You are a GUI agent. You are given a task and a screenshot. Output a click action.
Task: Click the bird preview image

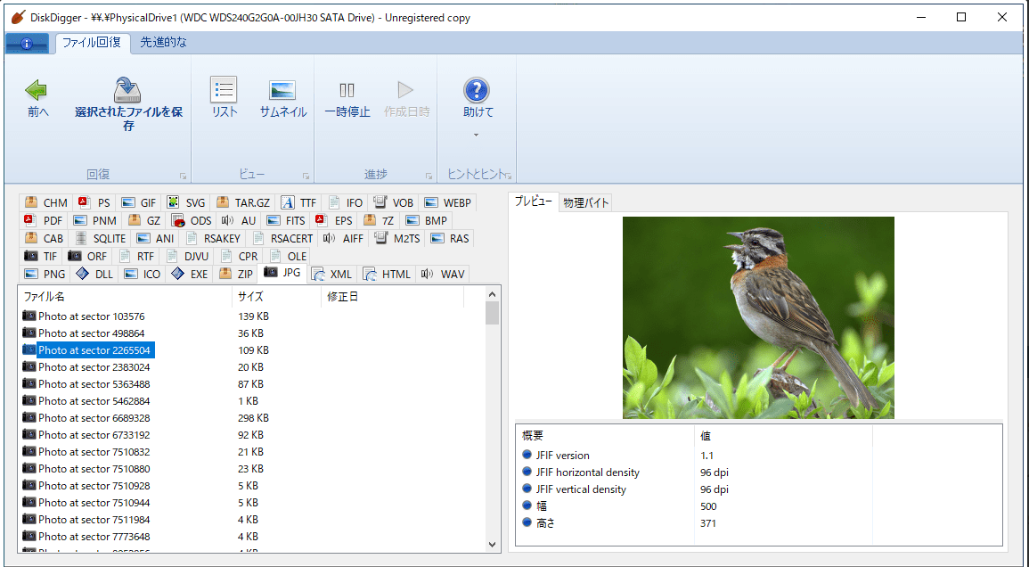click(758, 317)
